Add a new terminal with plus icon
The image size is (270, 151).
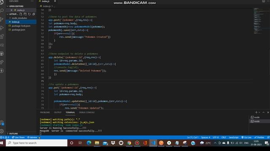[256, 112]
